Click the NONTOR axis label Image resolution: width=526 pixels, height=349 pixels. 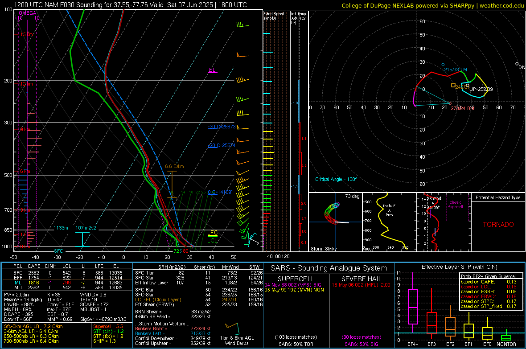coord(506,344)
